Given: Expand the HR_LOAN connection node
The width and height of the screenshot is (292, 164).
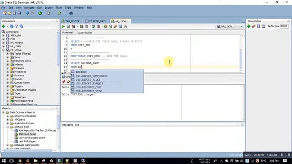Looking at the screenshot, I should [x=3, y=46].
